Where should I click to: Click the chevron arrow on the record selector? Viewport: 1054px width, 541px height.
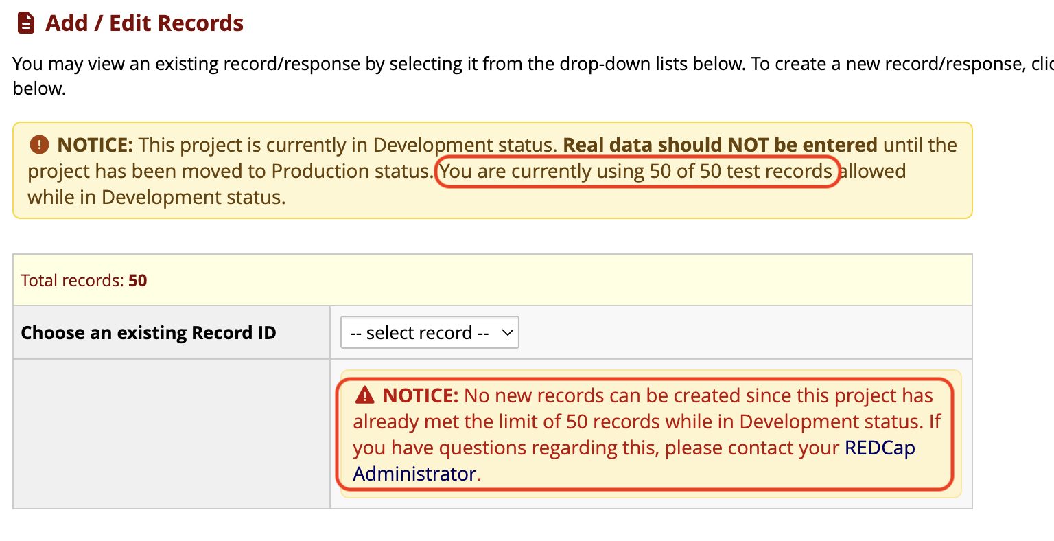[x=507, y=333]
